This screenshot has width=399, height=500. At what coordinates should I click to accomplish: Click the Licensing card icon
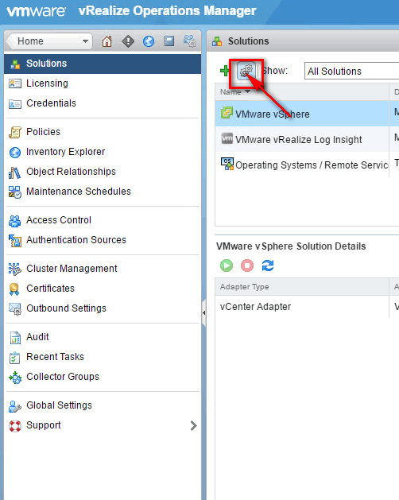pyautogui.click(x=14, y=84)
